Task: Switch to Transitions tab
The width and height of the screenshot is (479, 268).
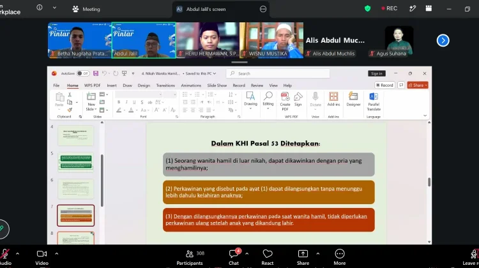Action: pos(165,86)
